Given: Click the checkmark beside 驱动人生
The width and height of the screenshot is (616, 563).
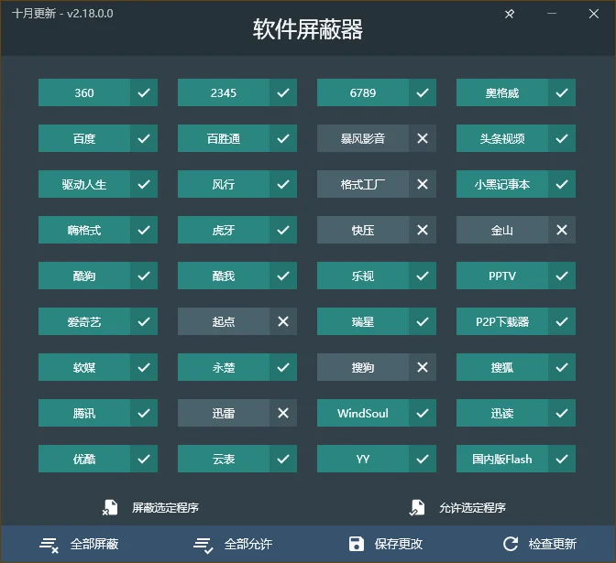Looking at the screenshot, I should 144,184.
